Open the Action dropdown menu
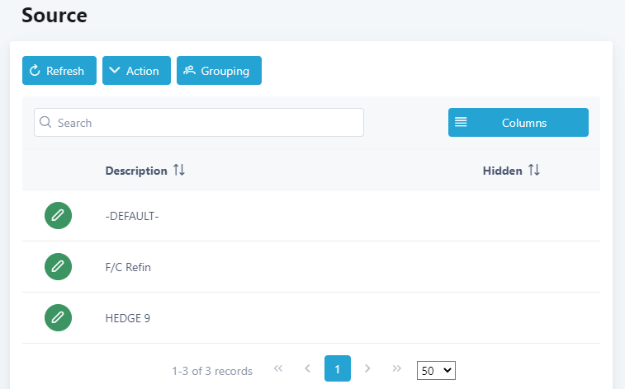 click(x=136, y=71)
